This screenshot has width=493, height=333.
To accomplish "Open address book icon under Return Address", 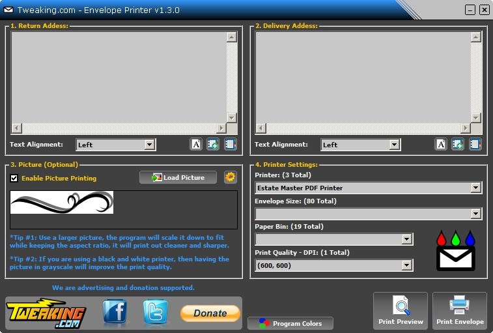I will point(230,144).
